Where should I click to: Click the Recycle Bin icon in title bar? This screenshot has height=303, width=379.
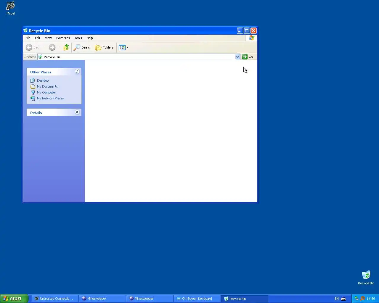(x=26, y=30)
